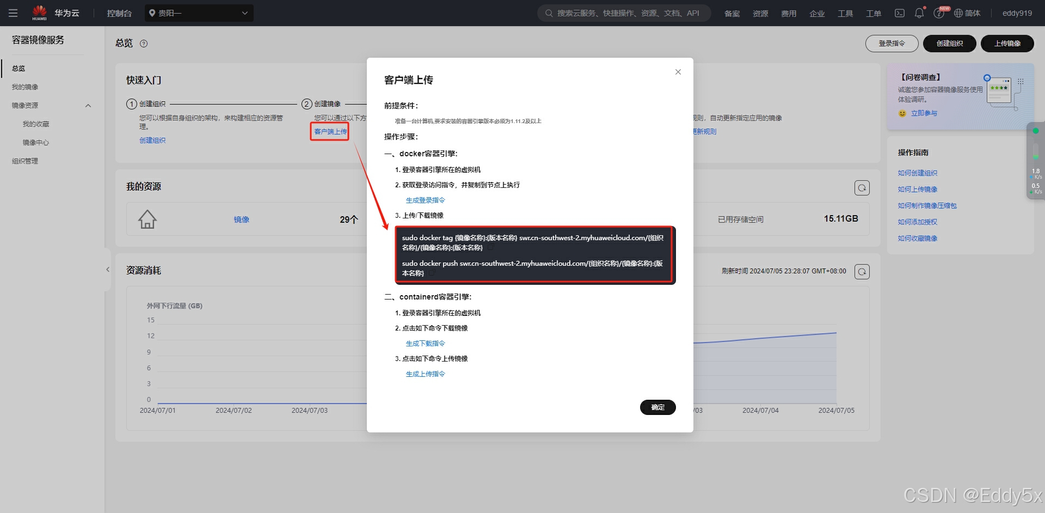Copy the docker push command
The width and height of the screenshot is (1045, 513).
click(432, 273)
